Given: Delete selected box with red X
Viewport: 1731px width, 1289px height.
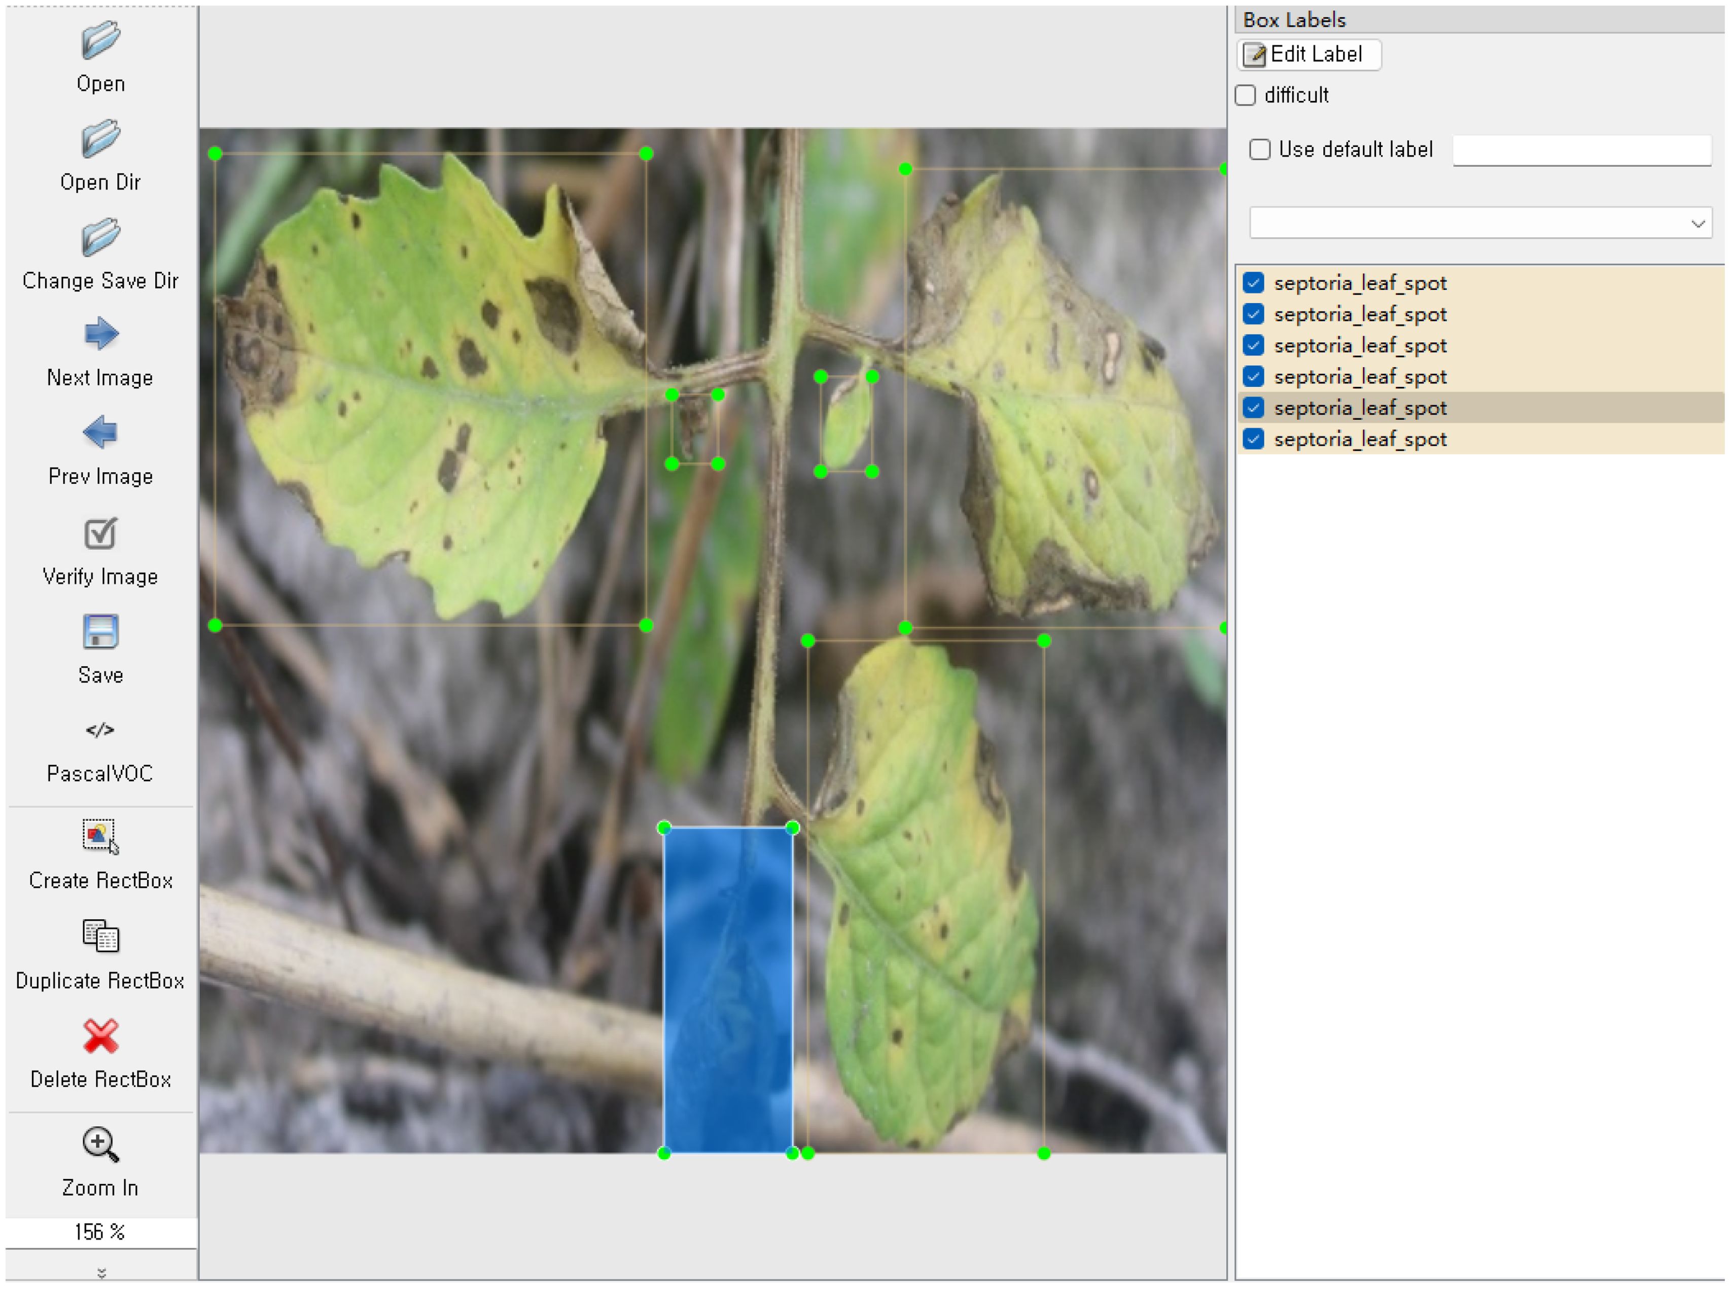Looking at the screenshot, I should [x=100, y=1036].
